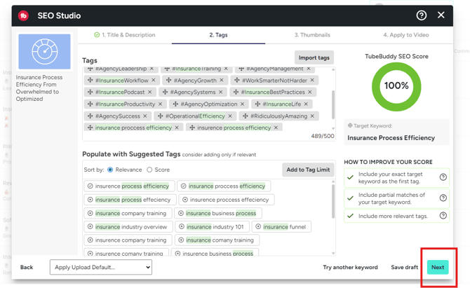Click the Import tags button
This screenshot has width=470, height=288.
pyautogui.click(x=314, y=57)
